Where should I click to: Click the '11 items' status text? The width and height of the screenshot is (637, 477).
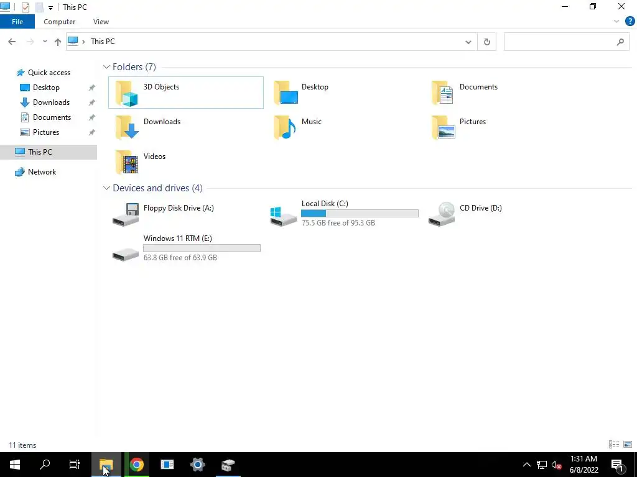pos(22,445)
